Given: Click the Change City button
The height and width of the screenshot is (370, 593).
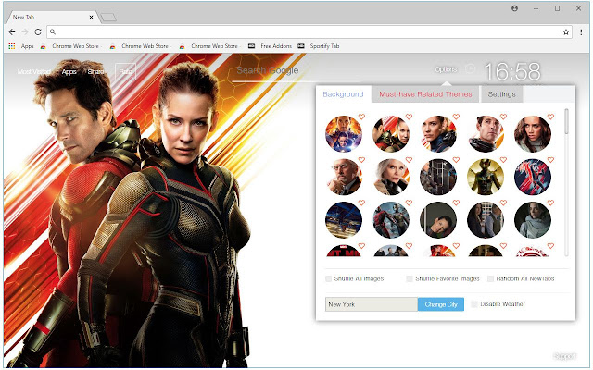Looking at the screenshot, I should [441, 304].
